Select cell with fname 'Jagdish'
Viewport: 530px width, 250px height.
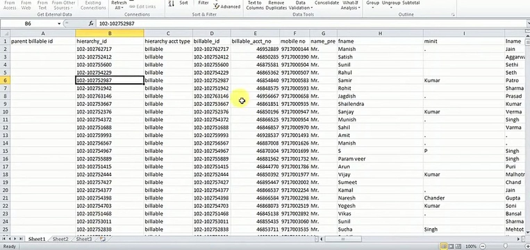point(380,96)
